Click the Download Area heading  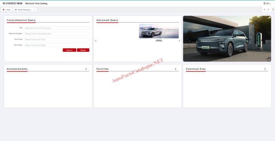(x=196, y=69)
